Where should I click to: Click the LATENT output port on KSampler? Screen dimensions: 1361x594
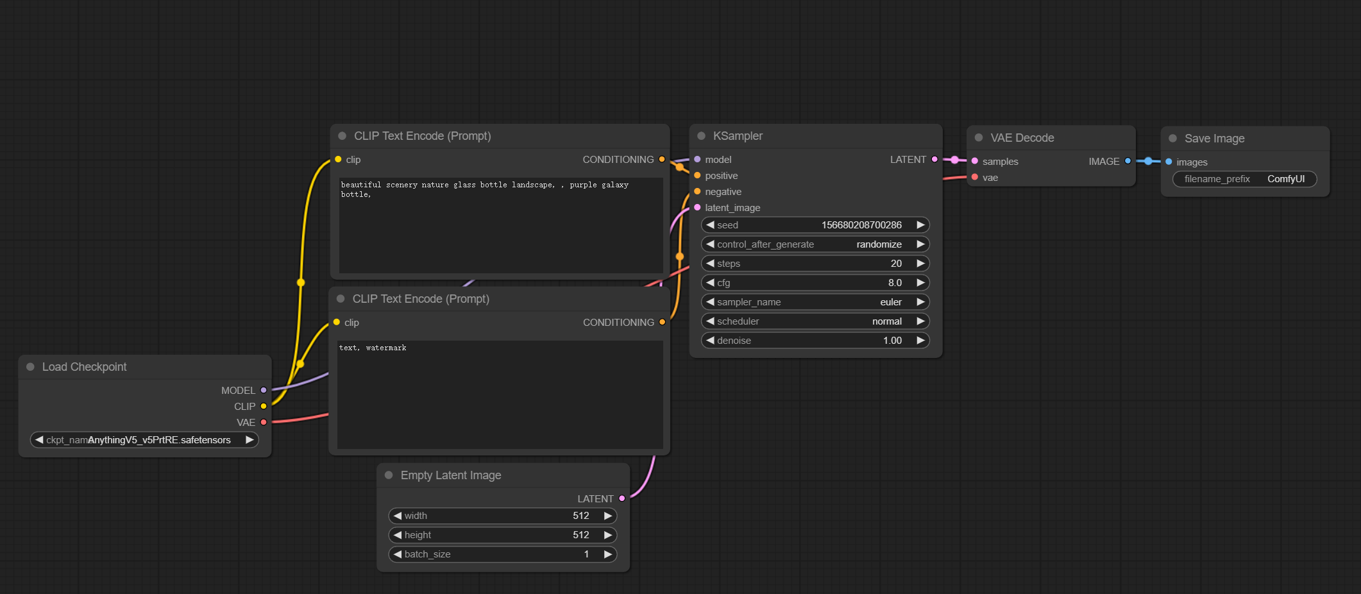click(x=934, y=159)
